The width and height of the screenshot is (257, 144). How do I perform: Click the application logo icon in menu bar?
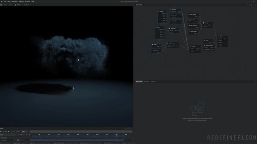pos(2,2)
